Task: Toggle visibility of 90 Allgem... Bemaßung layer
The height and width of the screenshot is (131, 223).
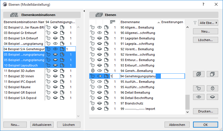Action: [x=99, y=27]
